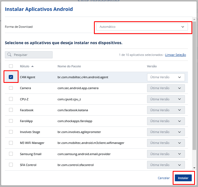The width and height of the screenshot is (198, 187).
Task: Select the SFA Control label
Action: [28, 165]
